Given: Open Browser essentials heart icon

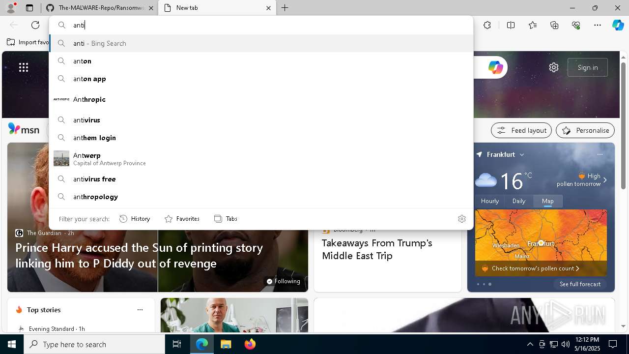Looking at the screenshot, I should click(x=576, y=25).
